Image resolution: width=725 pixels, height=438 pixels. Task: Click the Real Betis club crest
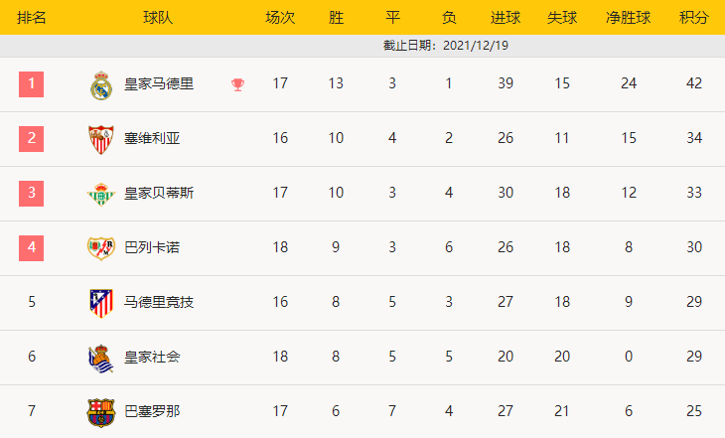[101, 194]
